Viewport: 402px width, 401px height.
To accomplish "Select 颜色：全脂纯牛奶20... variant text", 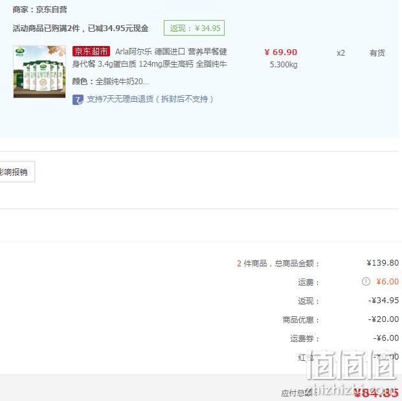I will (111, 82).
